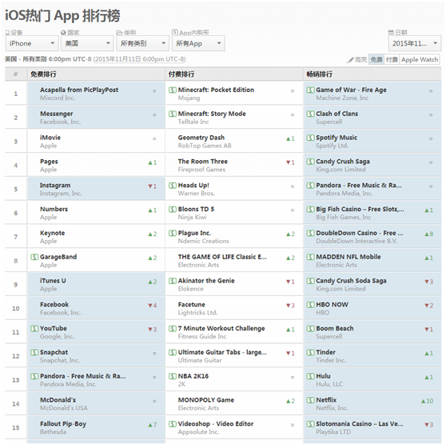Screen dimensions: 446x445
Task: Click in-app purchase icon beside Netflix
Action: [x=310, y=400]
